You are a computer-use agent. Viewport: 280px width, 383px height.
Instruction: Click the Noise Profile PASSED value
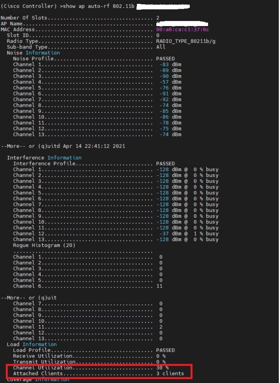tap(165, 59)
